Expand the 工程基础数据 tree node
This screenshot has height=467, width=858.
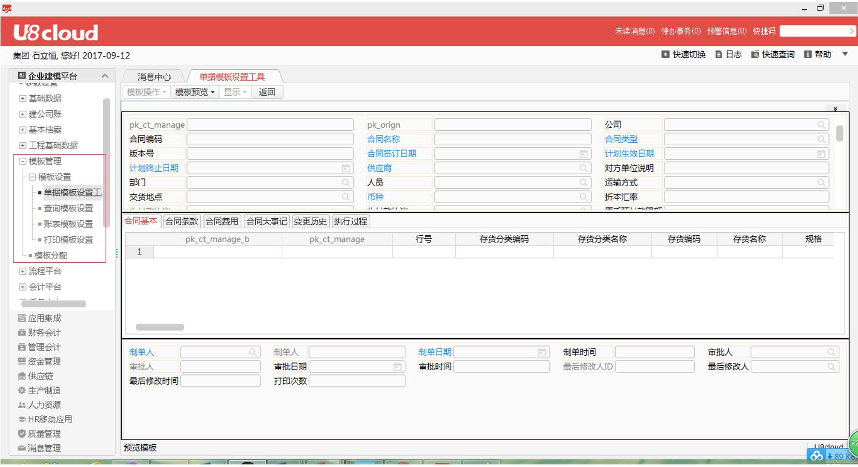coord(23,145)
